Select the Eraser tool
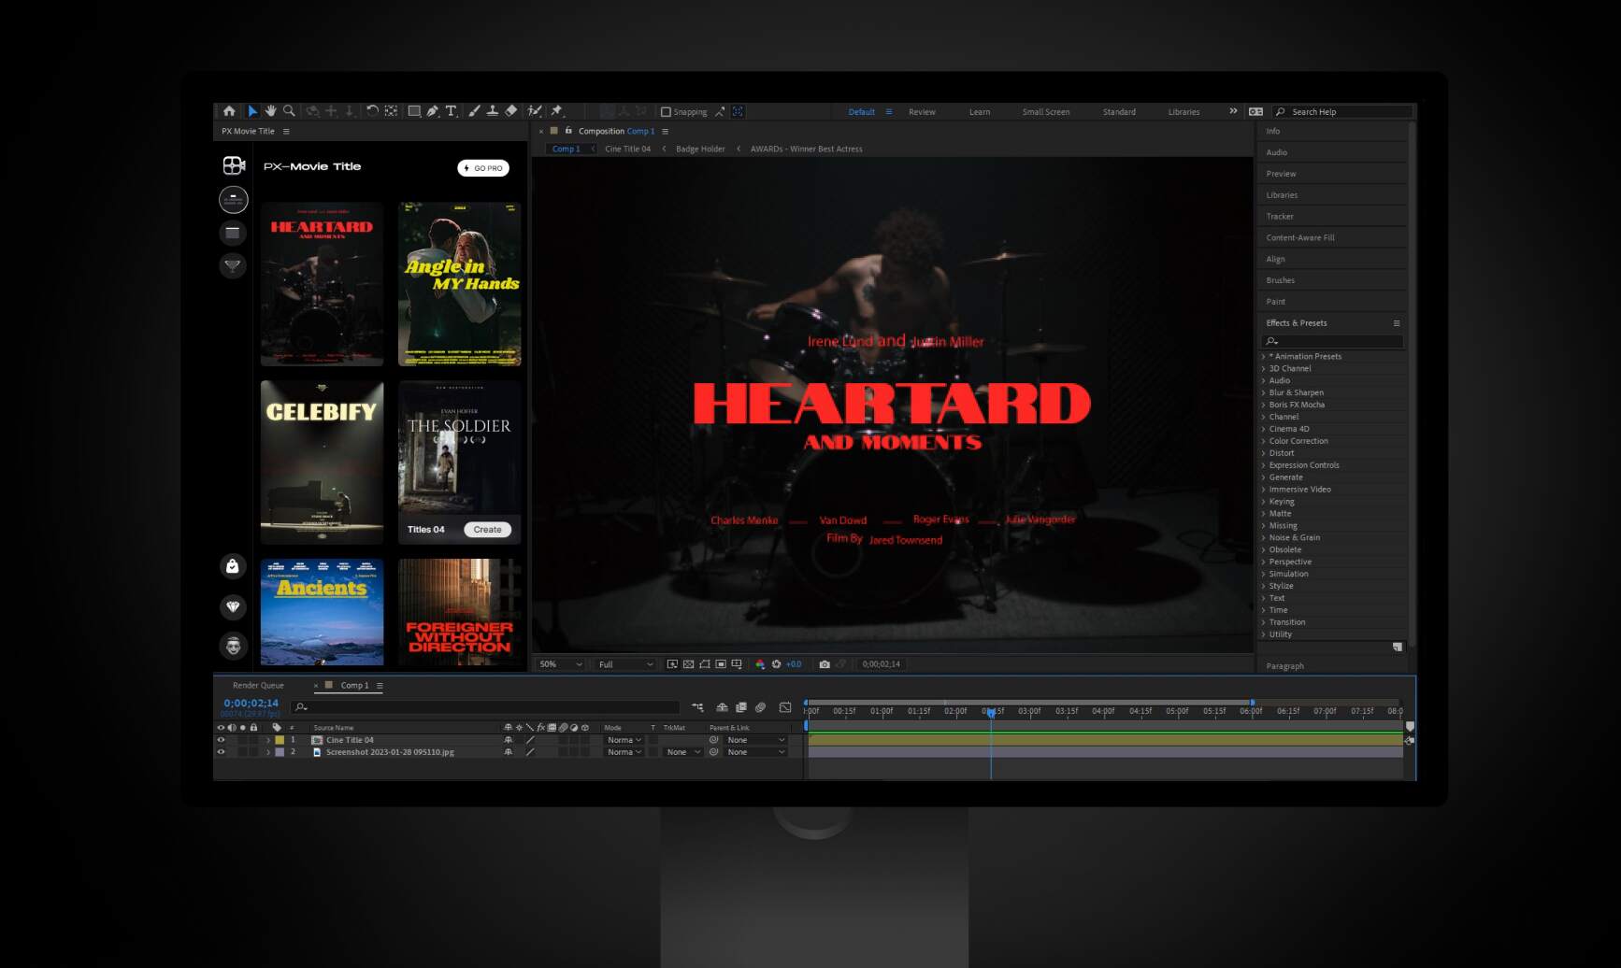Viewport: 1621px width, 968px height. 511,111
